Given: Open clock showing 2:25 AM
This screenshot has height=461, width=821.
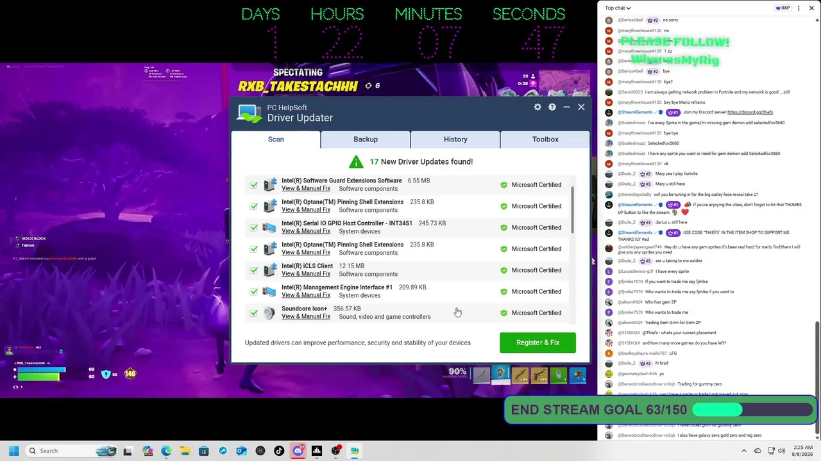Looking at the screenshot, I should point(802,451).
